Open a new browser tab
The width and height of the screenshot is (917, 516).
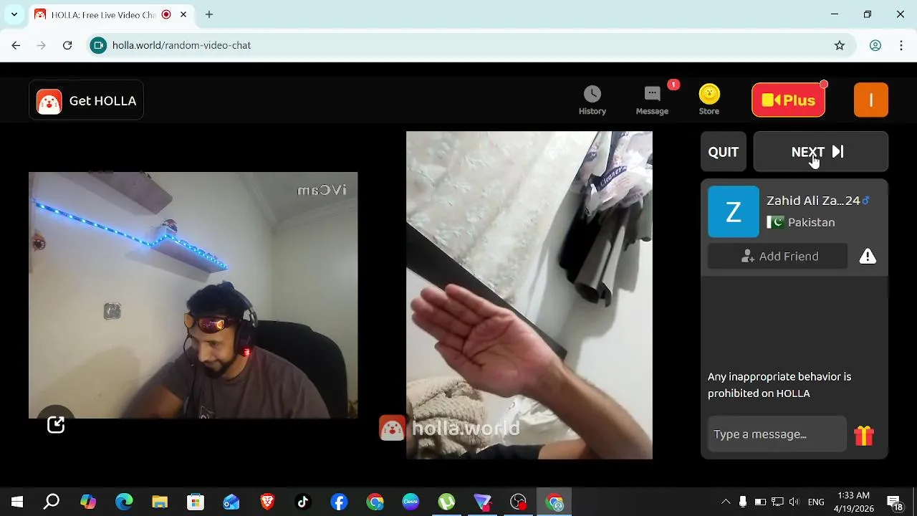(209, 14)
